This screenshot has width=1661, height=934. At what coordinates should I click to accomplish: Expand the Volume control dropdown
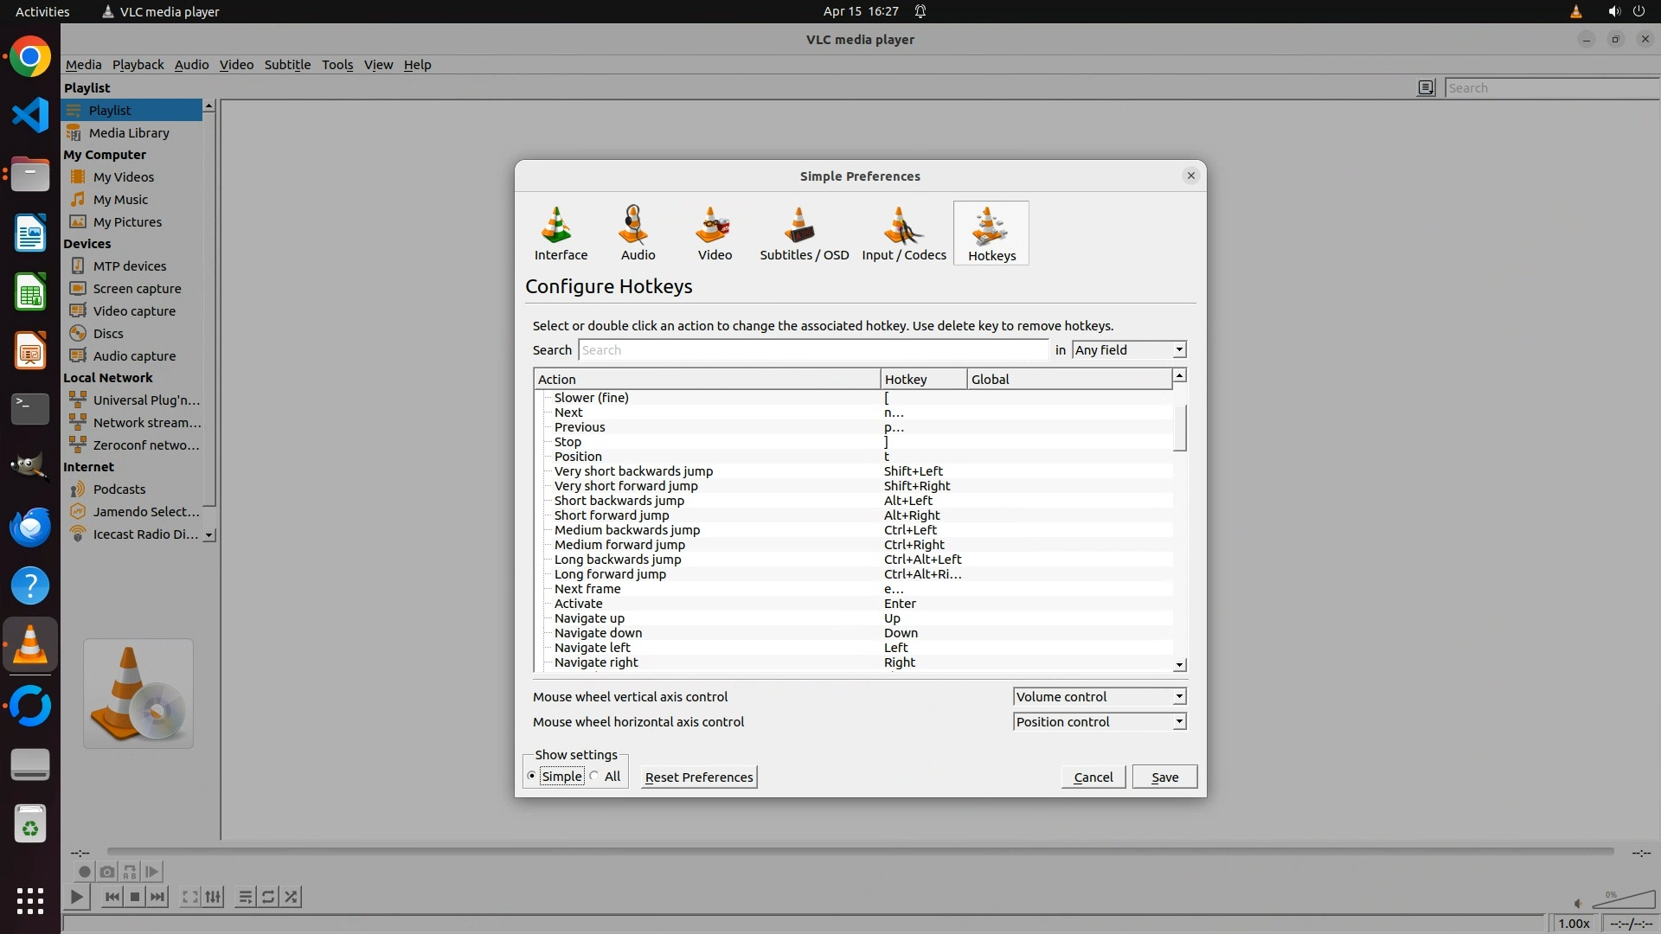pyautogui.click(x=1099, y=697)
